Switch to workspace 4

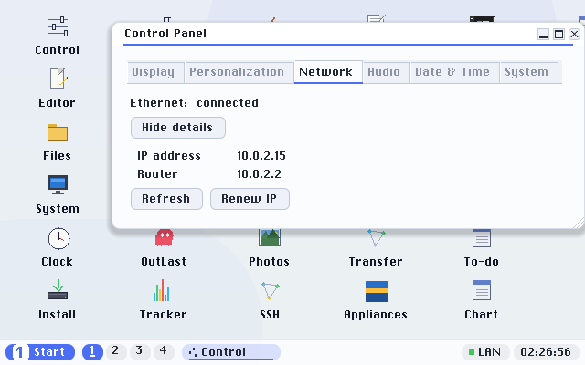[164, 352]
